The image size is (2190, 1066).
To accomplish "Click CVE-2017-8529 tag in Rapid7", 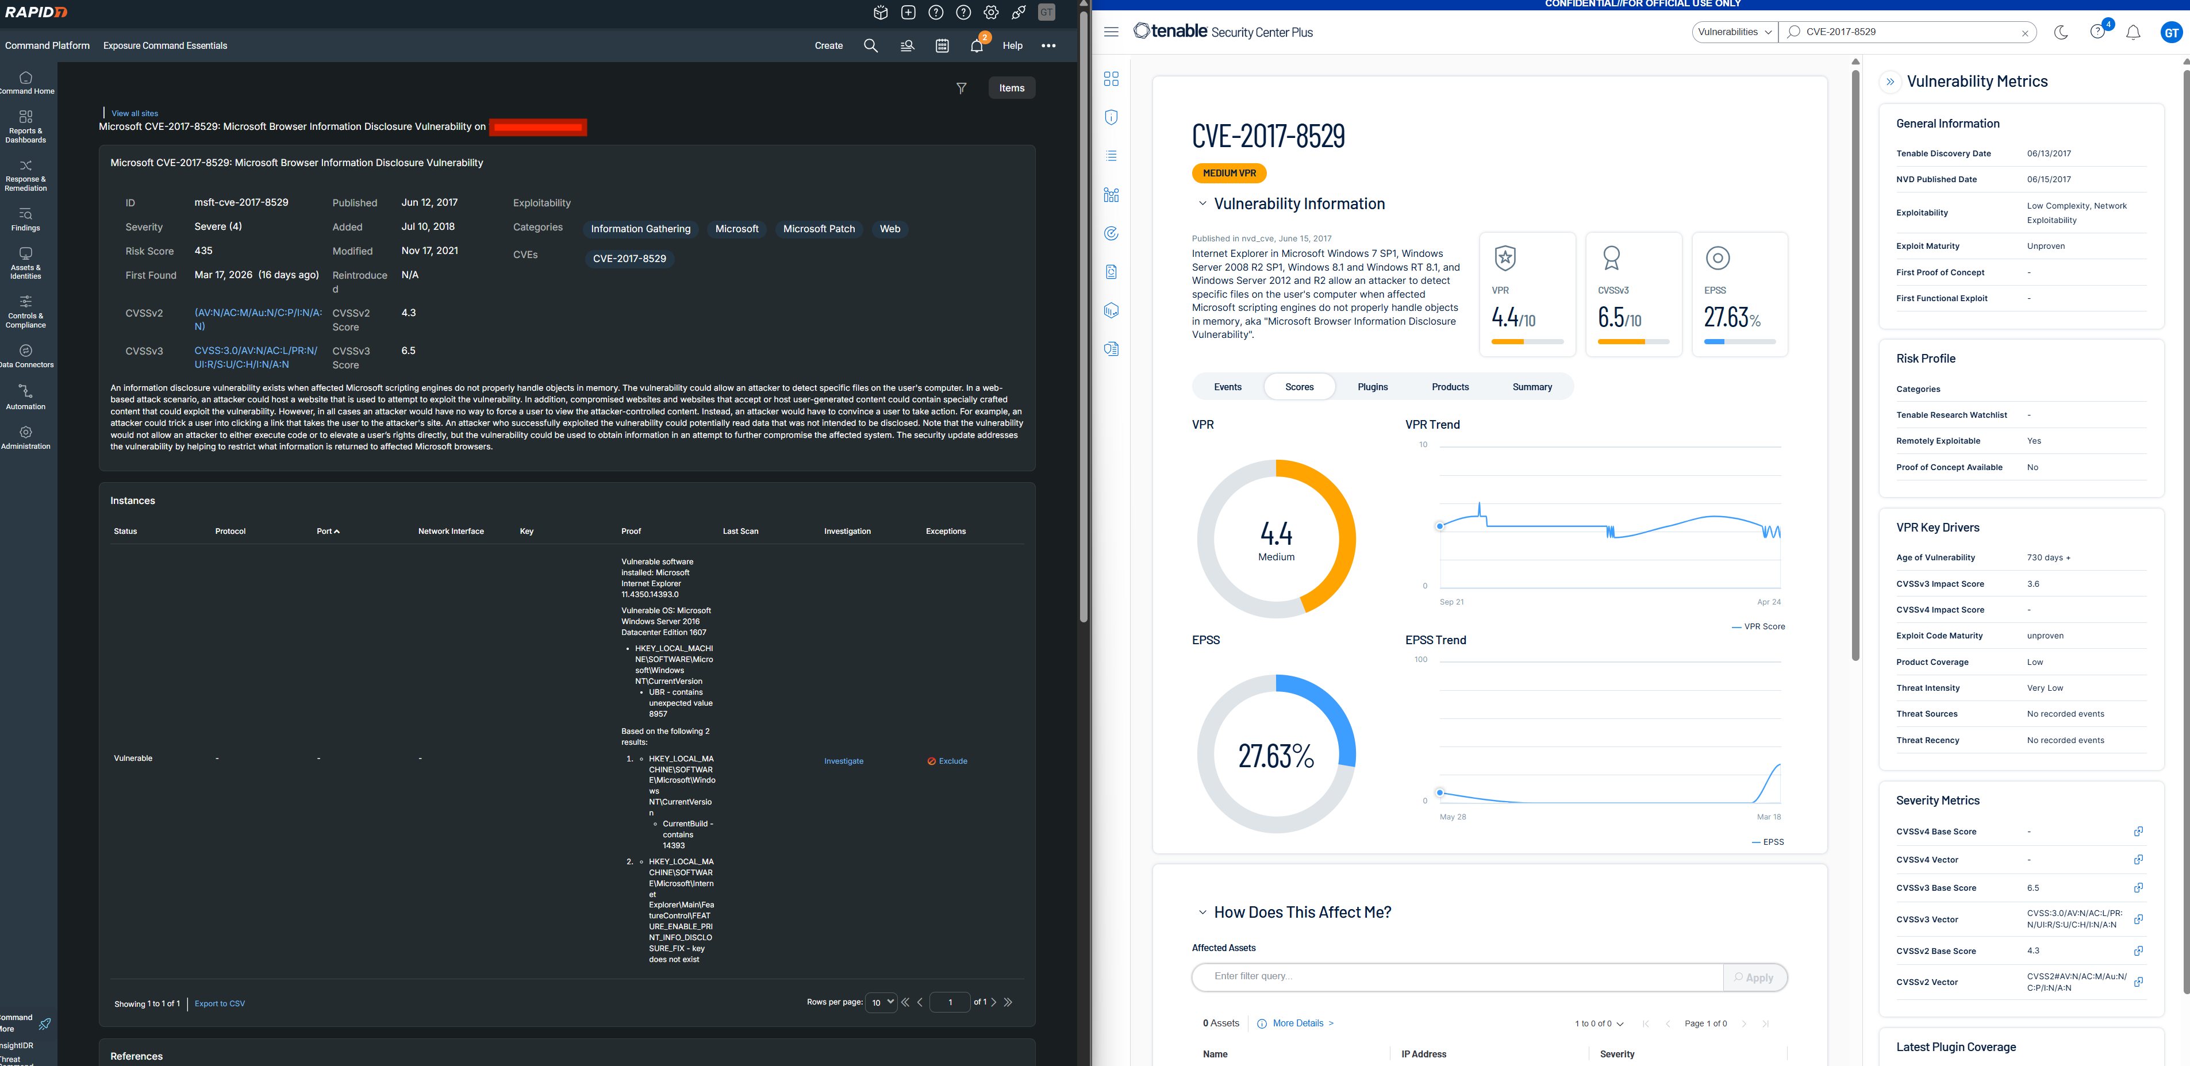I will [629, 259].
